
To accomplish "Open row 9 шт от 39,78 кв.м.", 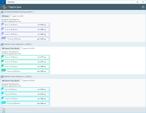I will 26,90.
